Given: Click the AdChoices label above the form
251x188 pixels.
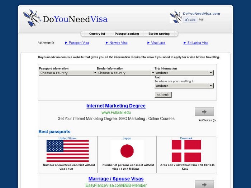Looking at the screenshot, I should click(x=44, y=43).
